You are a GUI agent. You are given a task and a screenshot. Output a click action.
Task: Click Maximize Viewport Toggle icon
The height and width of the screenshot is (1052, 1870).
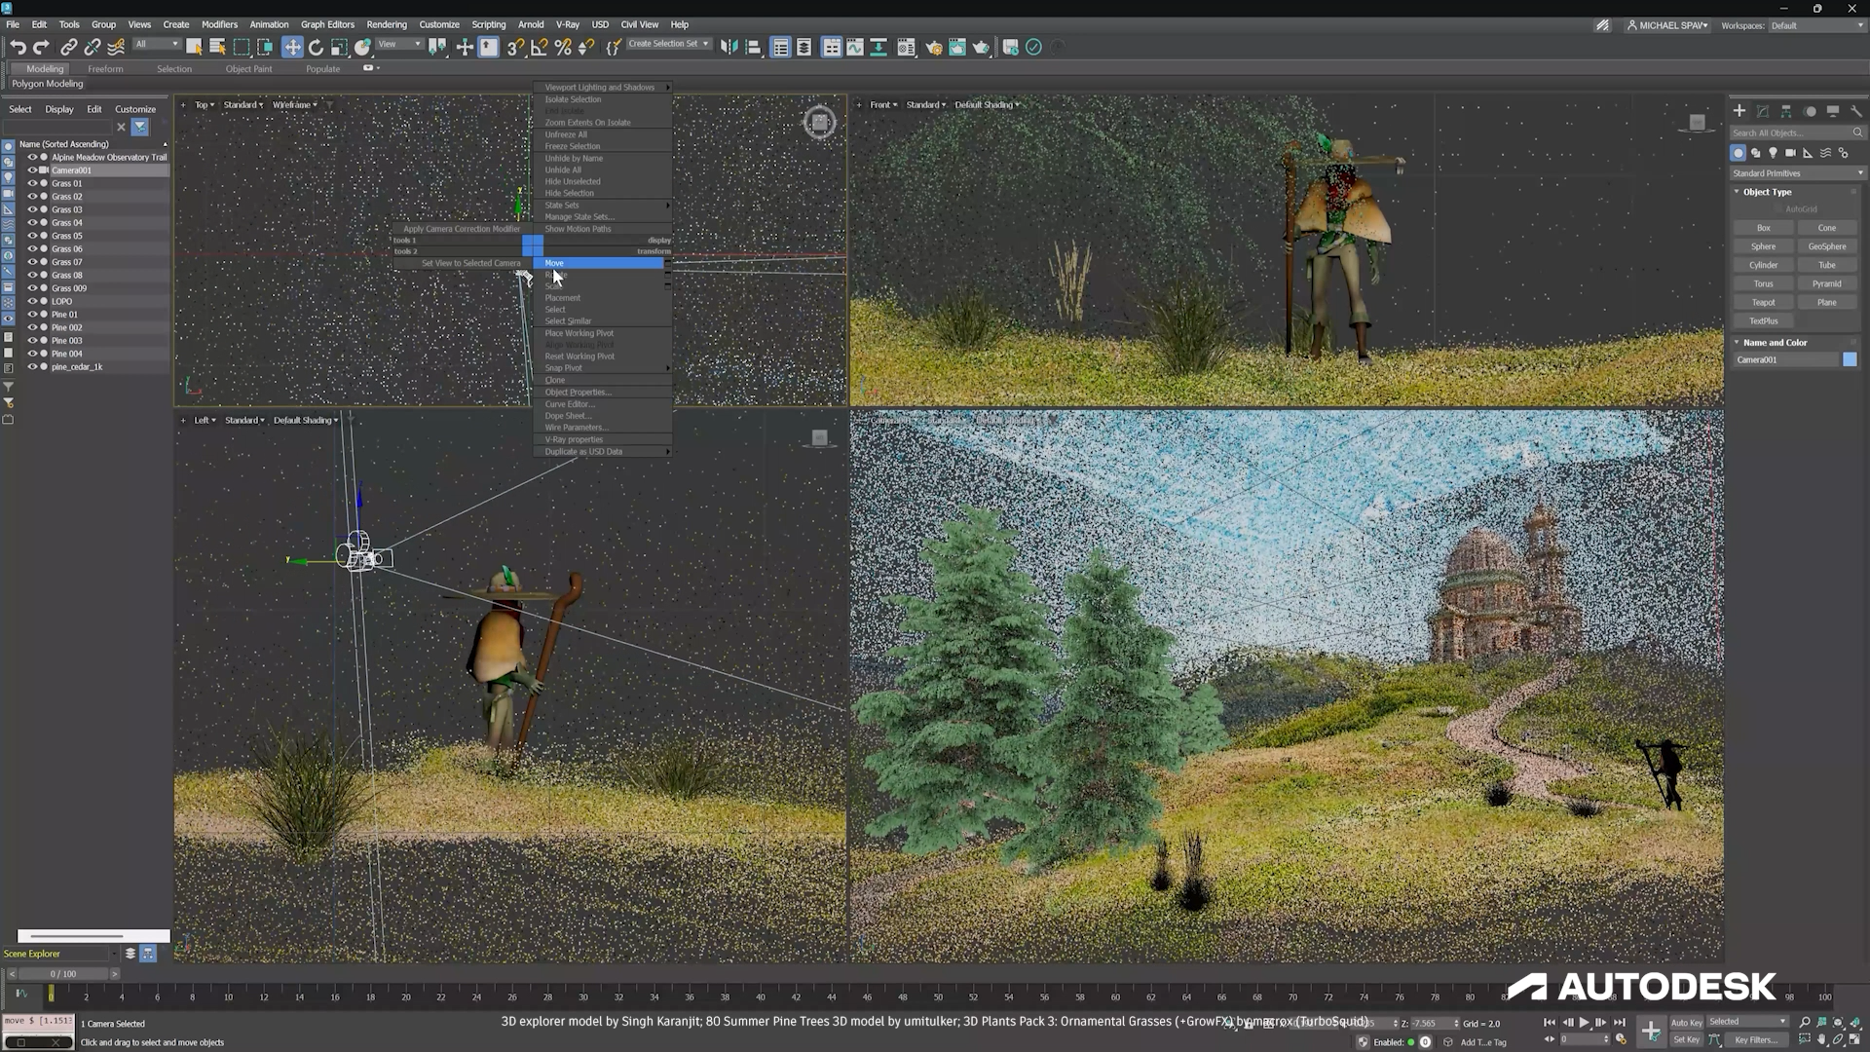[1855, 1040]
